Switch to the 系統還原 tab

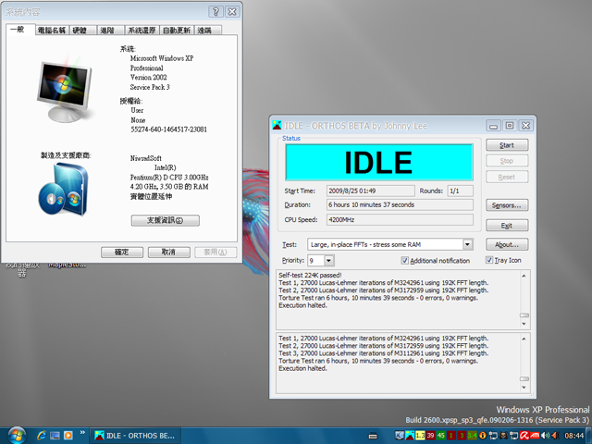pos(142,31)
